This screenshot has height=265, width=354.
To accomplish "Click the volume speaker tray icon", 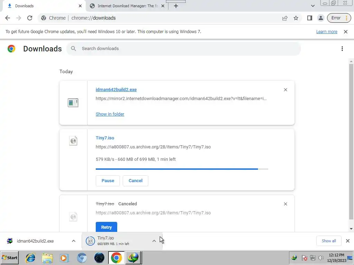I will tap(321, 257).
